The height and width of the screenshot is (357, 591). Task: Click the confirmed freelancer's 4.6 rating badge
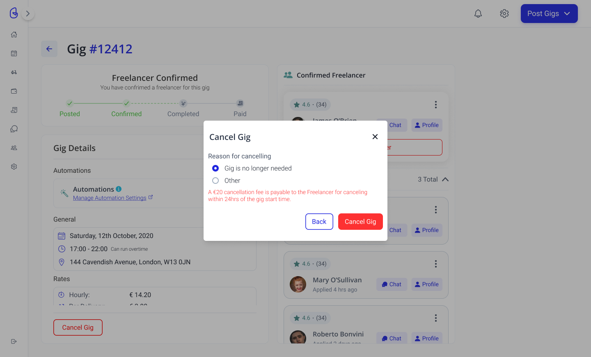(x=310, y=105)
